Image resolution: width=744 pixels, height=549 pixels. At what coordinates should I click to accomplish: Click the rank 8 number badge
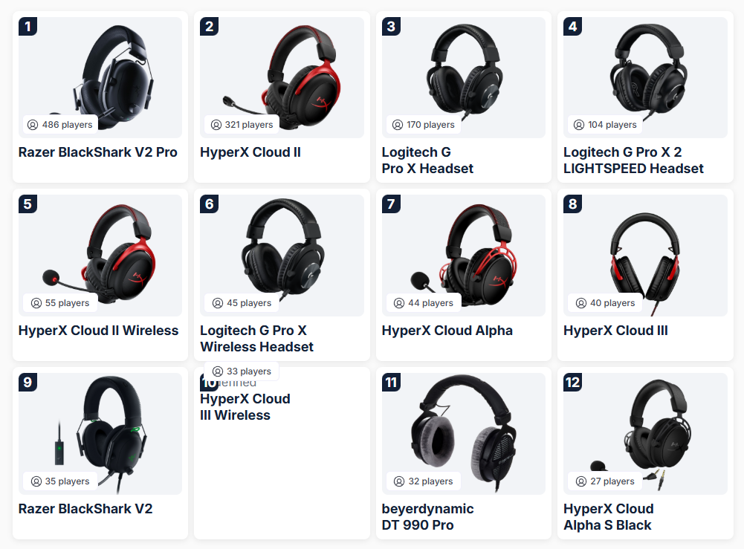click(x=573, y=204)
